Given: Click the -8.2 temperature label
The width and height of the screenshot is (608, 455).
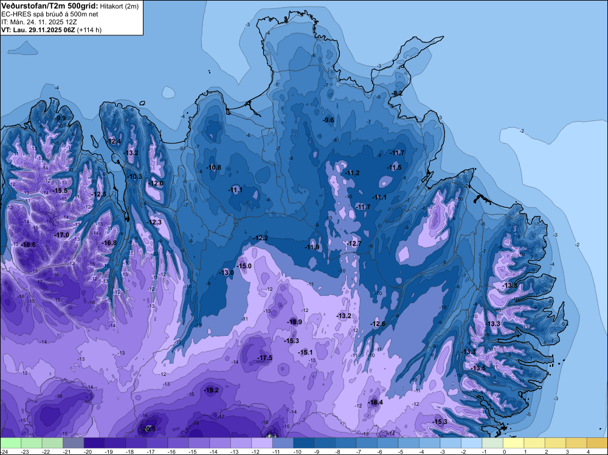Looking at the screenshot, I should click(397, 93).
